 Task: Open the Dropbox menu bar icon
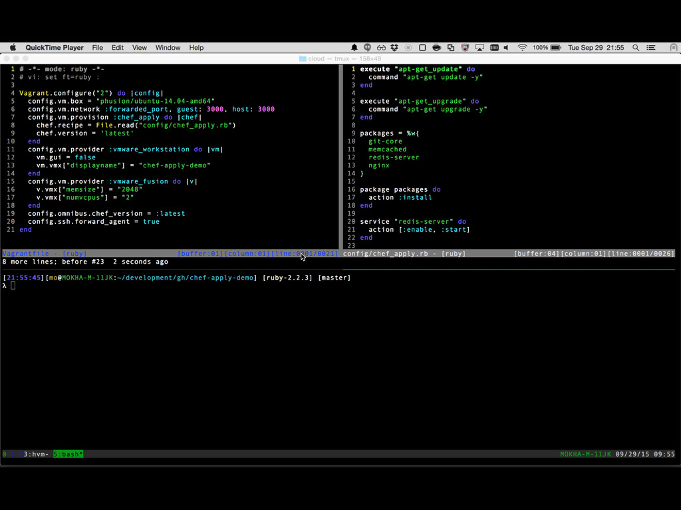click(x=394, y=48)
